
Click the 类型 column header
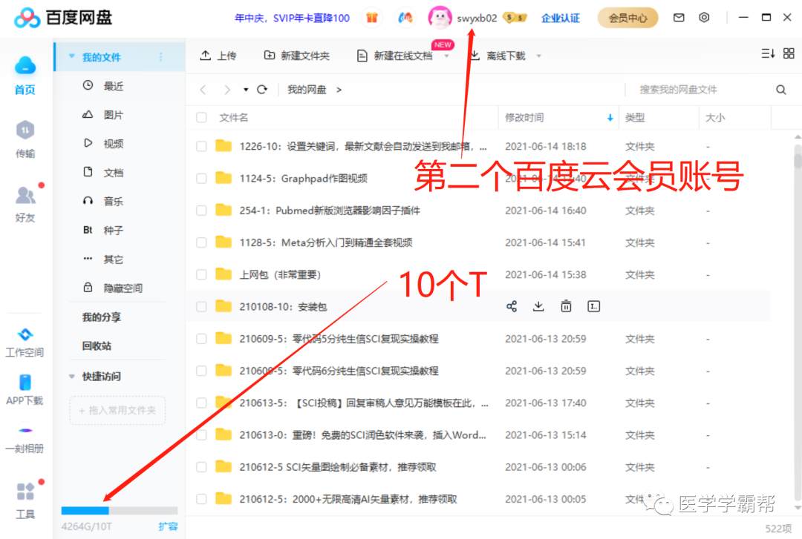tap(635, 117)
